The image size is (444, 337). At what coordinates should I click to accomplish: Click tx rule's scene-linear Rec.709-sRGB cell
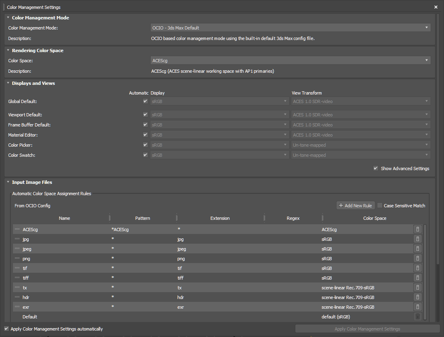click(x=348, y=288)
